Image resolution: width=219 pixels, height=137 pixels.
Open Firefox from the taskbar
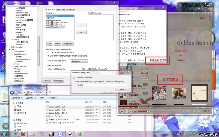pyautogui.click(x=23, y=134)
